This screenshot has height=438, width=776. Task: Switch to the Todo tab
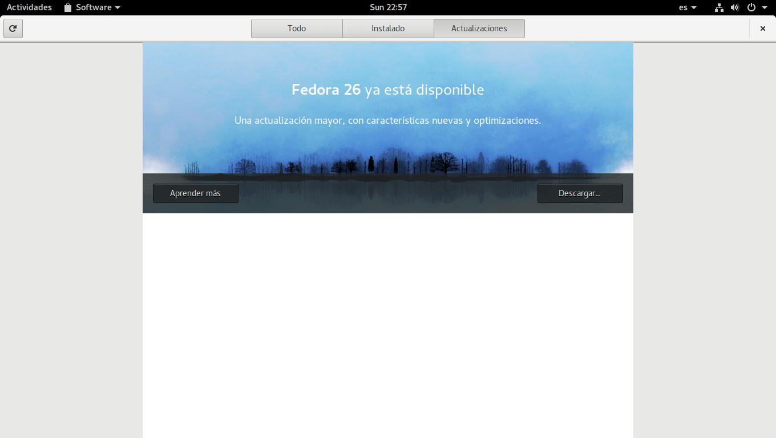(297, 29)
